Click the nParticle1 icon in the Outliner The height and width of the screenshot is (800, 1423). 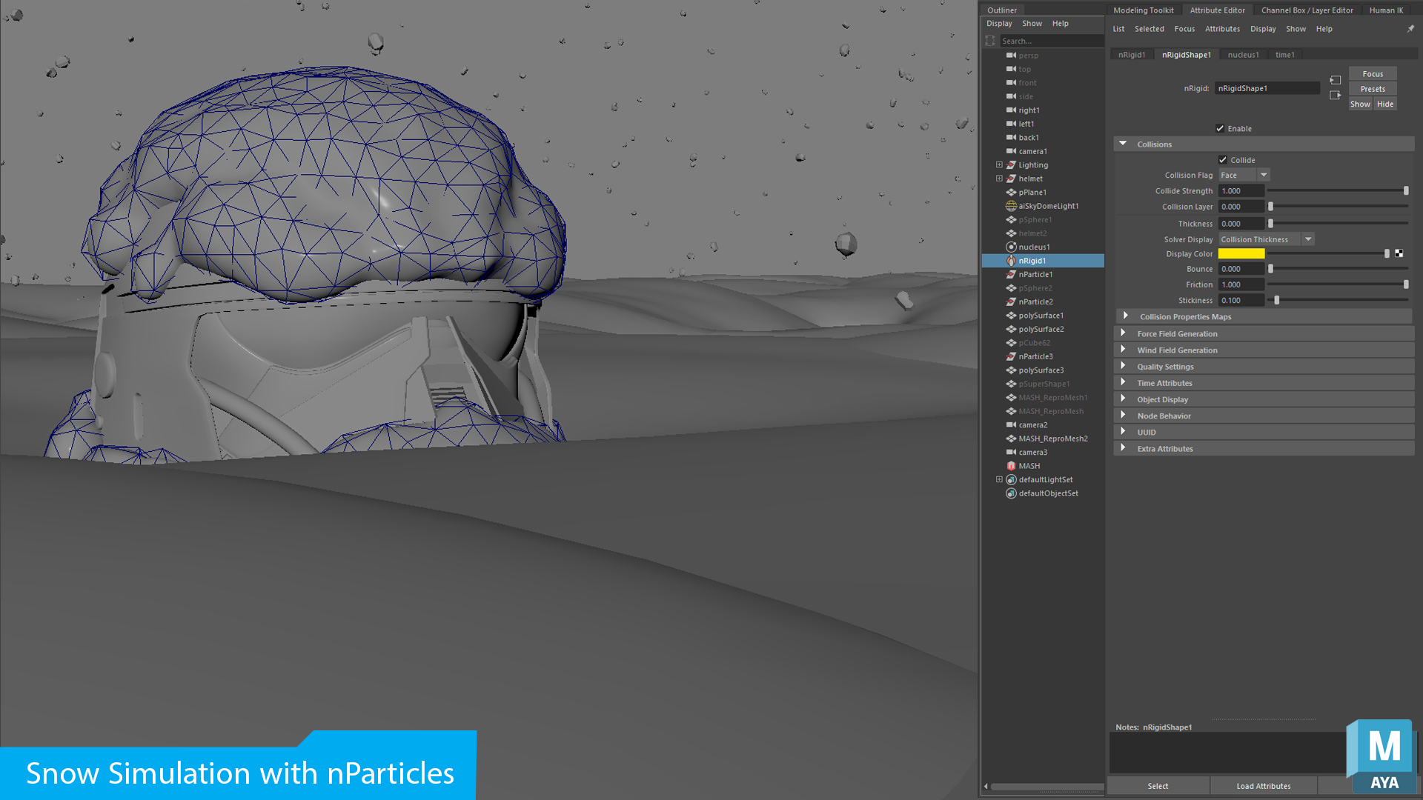[x=1011, y=274]
